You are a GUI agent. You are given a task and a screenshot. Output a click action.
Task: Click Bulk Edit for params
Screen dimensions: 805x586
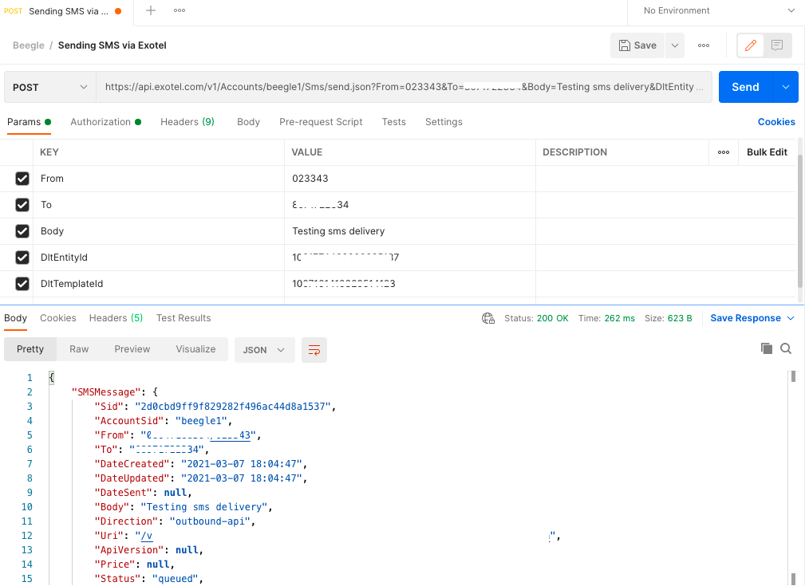coord(767,152)
